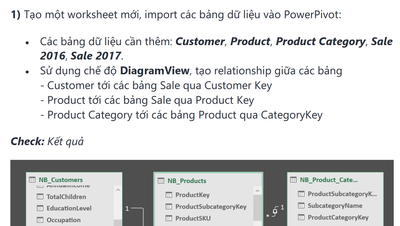Select the column icon beside ProductCategoryKey
Viewport: 400px width, 226px height.
[301, 218]
